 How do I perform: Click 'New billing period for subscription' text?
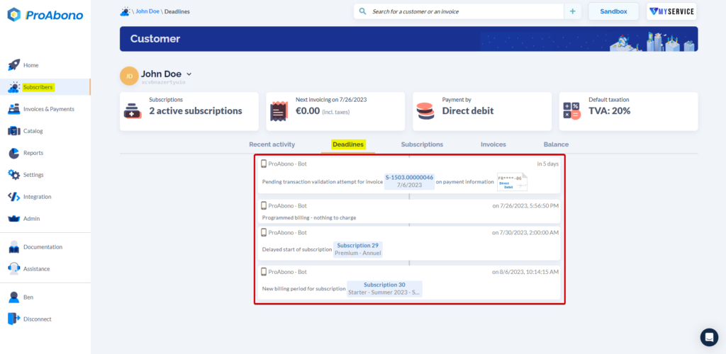click(303, 289)
